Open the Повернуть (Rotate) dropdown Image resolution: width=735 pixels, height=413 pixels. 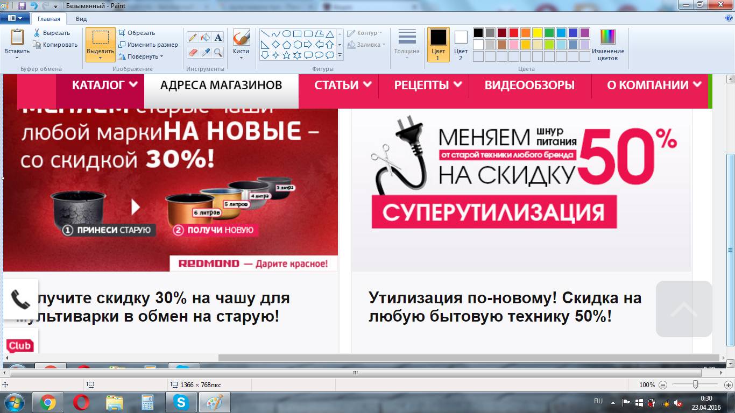141,56
